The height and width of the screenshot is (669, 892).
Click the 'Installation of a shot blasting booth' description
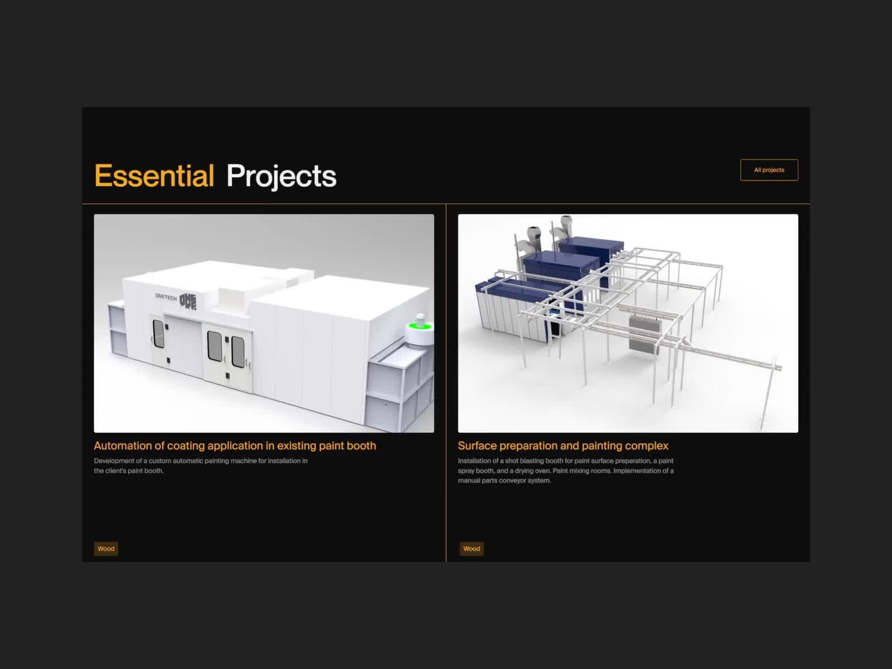(x=565, y=471)
